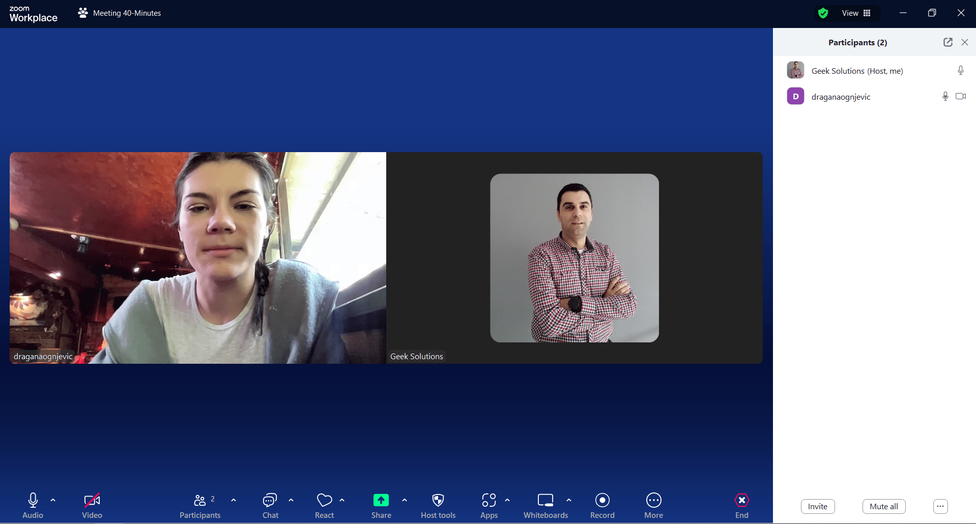Open Host tools shield icon
The image size is (976, 524).
tap(438, 501)
